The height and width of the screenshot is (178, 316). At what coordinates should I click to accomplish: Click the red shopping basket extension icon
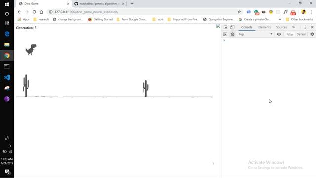coord(293,13)
